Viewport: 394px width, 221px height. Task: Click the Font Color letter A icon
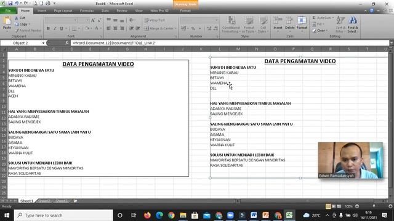[96, 28]
